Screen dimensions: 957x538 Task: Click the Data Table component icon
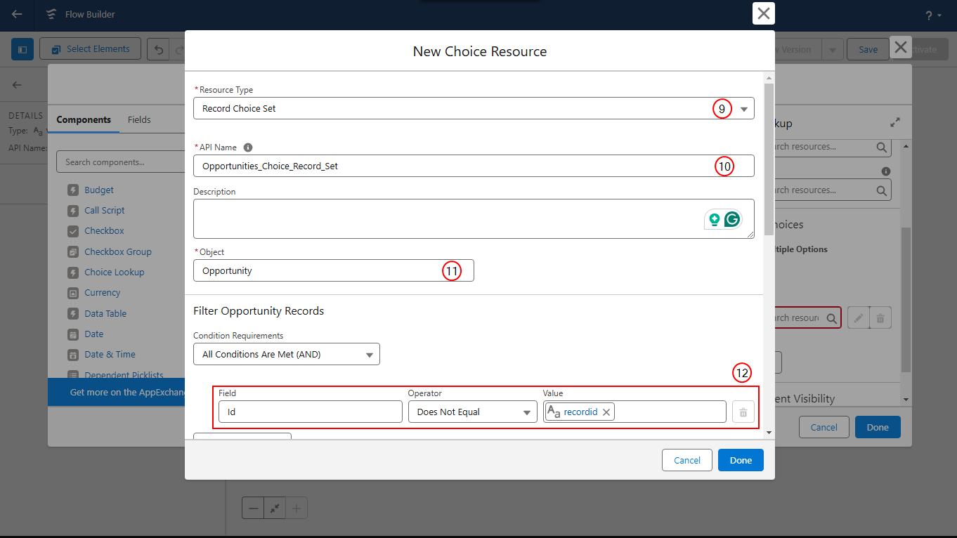click(73, 314)
